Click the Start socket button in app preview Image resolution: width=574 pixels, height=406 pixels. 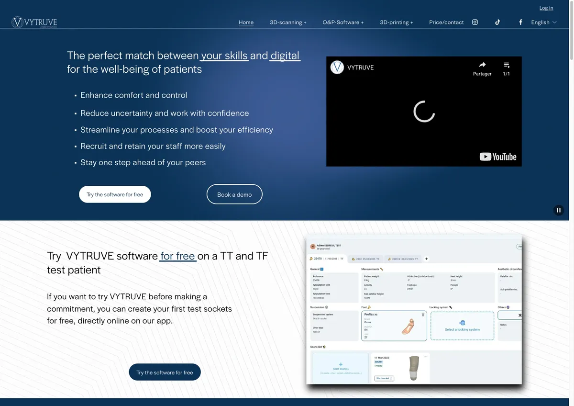(384, 378)
